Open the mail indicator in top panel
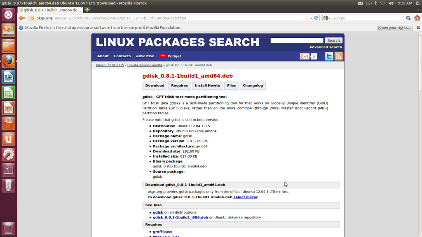Image resolution: width=422 pixels, height=237 pixels. (360, 3)
